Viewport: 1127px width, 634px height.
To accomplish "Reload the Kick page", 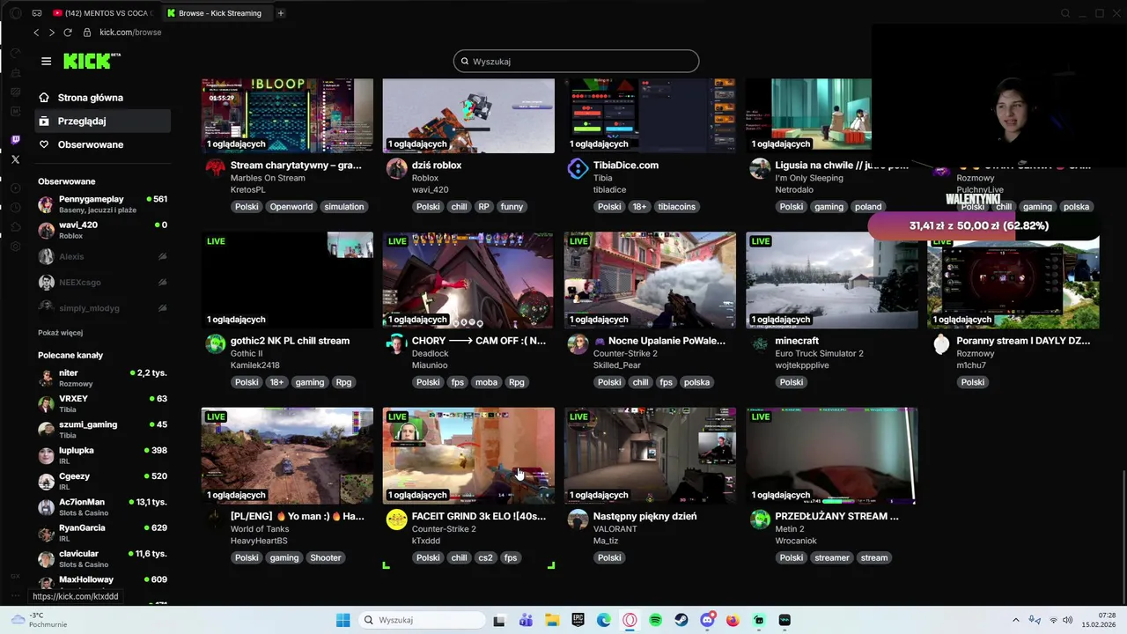I will 67,33.
